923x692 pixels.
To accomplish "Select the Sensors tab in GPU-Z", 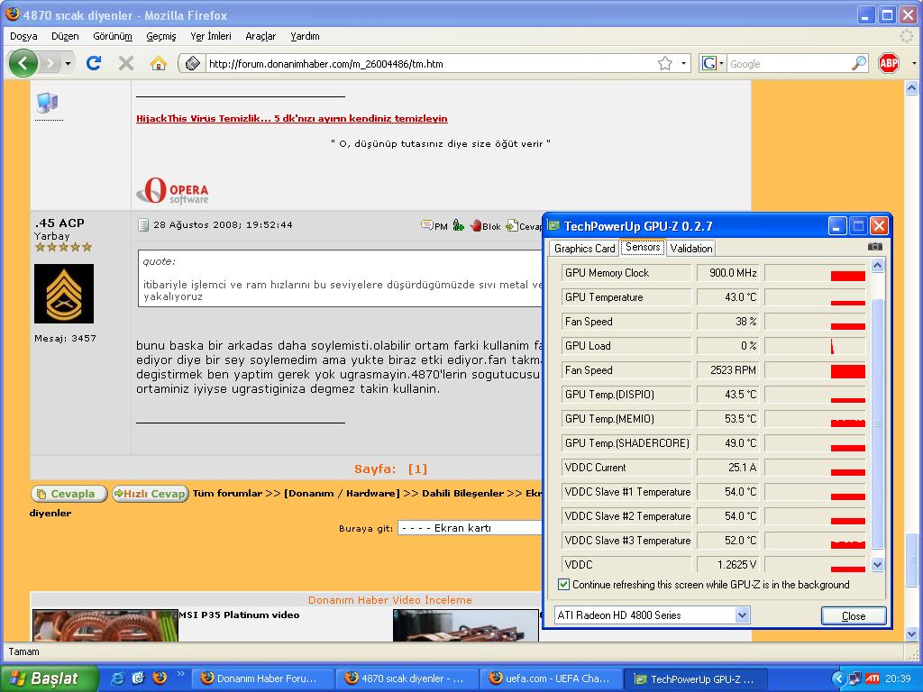I will [x=643, y=247].
